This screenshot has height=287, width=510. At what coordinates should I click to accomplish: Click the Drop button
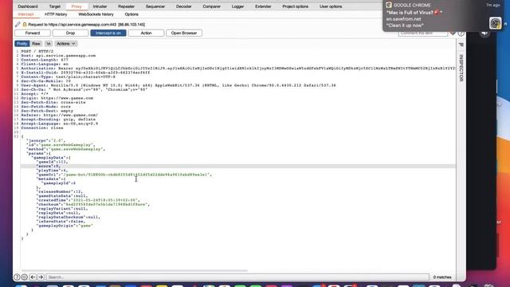[x=70, y=33]
